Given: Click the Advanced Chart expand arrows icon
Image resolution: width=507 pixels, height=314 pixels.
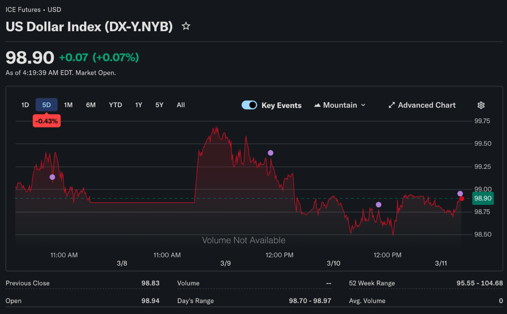Looking at the screenshot, I should pyautogui.click(x=392, y=105).
